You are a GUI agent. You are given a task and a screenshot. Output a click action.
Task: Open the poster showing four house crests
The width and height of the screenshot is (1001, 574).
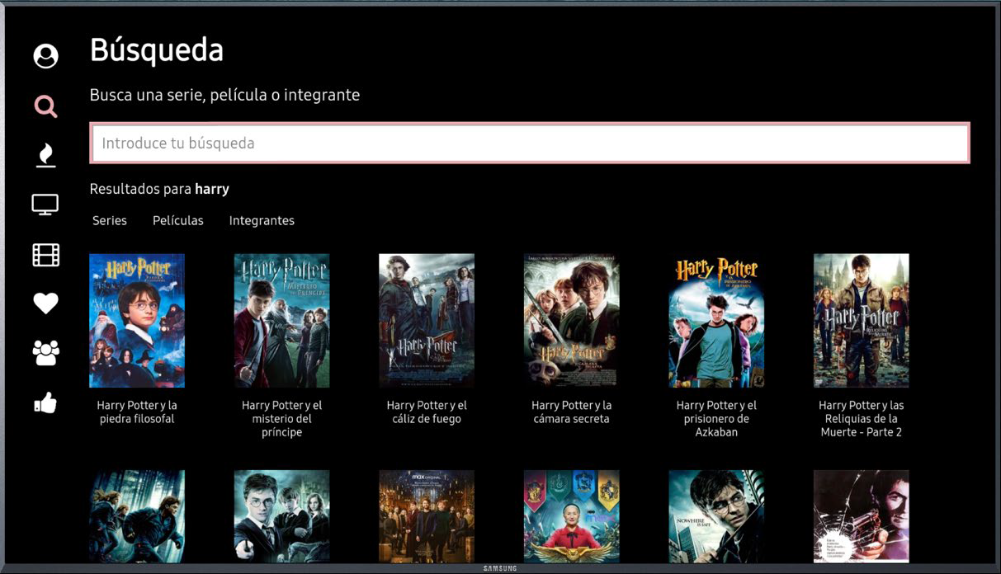click(572, 516)
